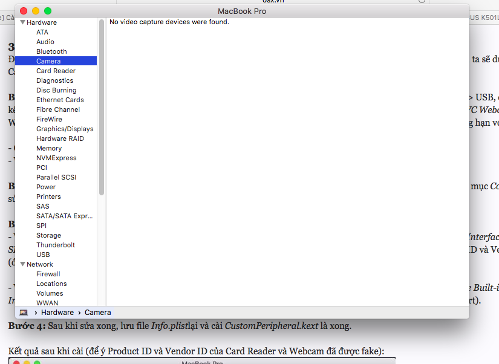Minimize the System Information window
Image resolution: width=499 pixels, height=364 pixels.
(36, 11)
